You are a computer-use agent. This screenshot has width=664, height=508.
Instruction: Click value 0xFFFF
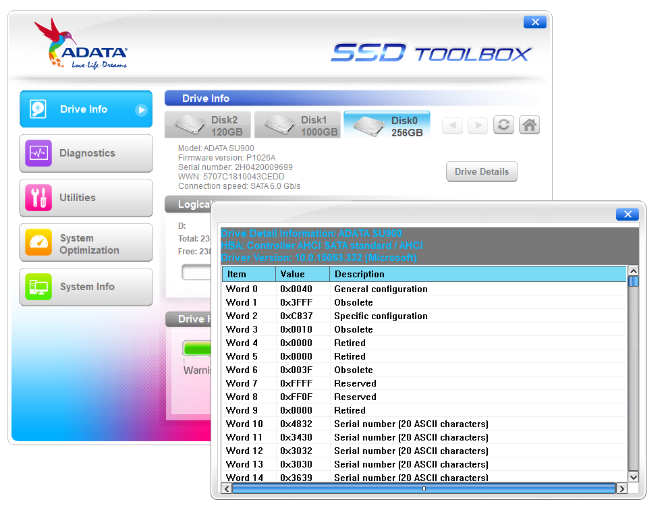[x=296, y=384]
